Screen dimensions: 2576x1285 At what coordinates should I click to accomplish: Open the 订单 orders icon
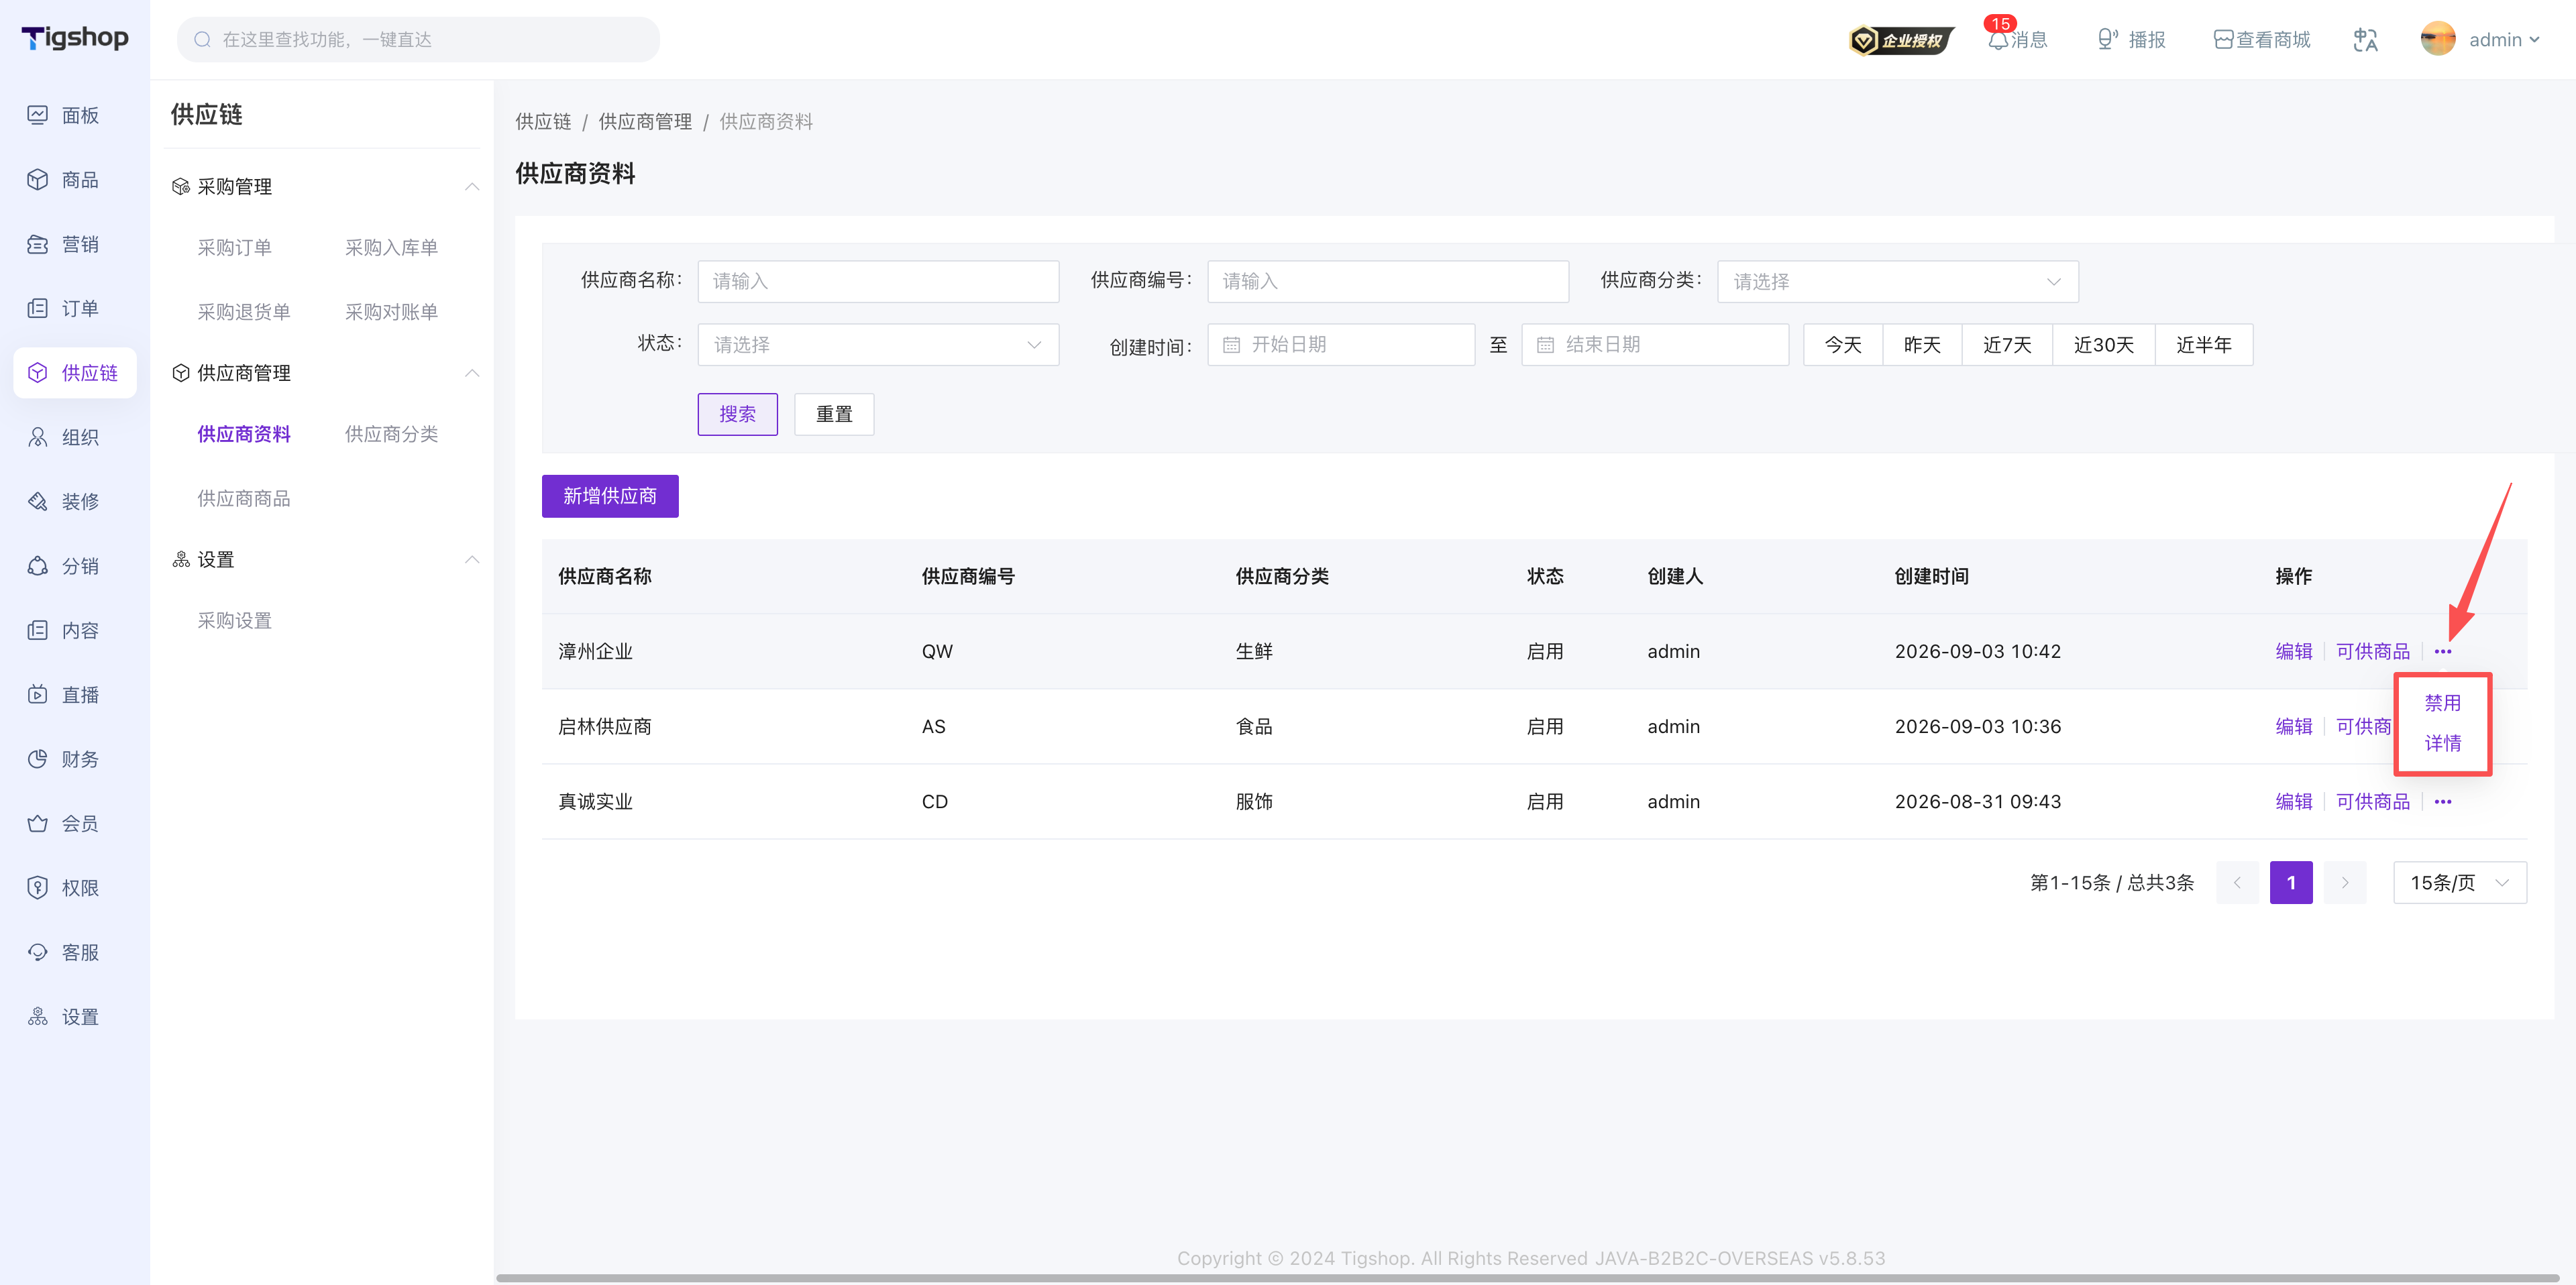coord(37,308)
